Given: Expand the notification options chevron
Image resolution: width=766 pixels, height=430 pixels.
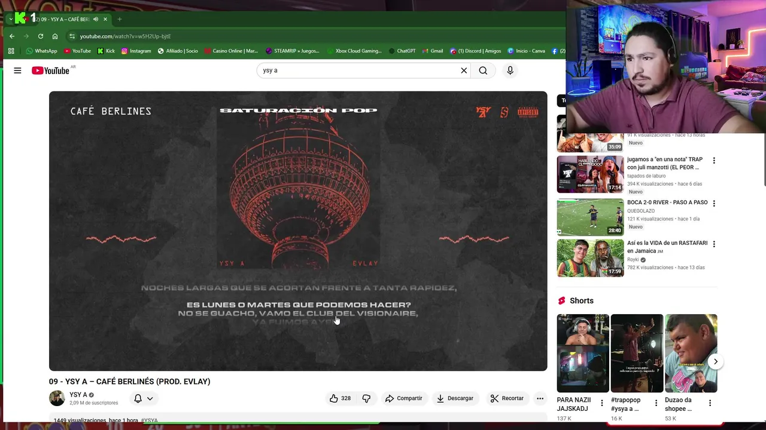Looking at the screenshot, I should point(150,398).
